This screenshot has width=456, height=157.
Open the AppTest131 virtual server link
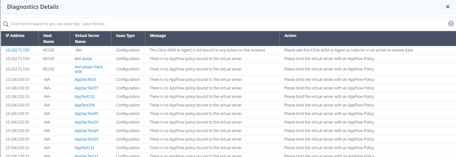tap(84, 148)
